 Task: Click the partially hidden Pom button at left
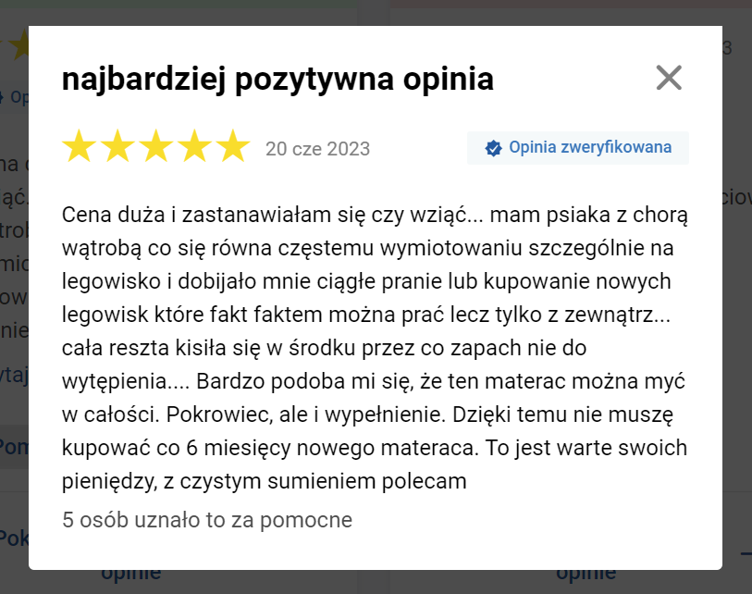(x=14, y=447)
